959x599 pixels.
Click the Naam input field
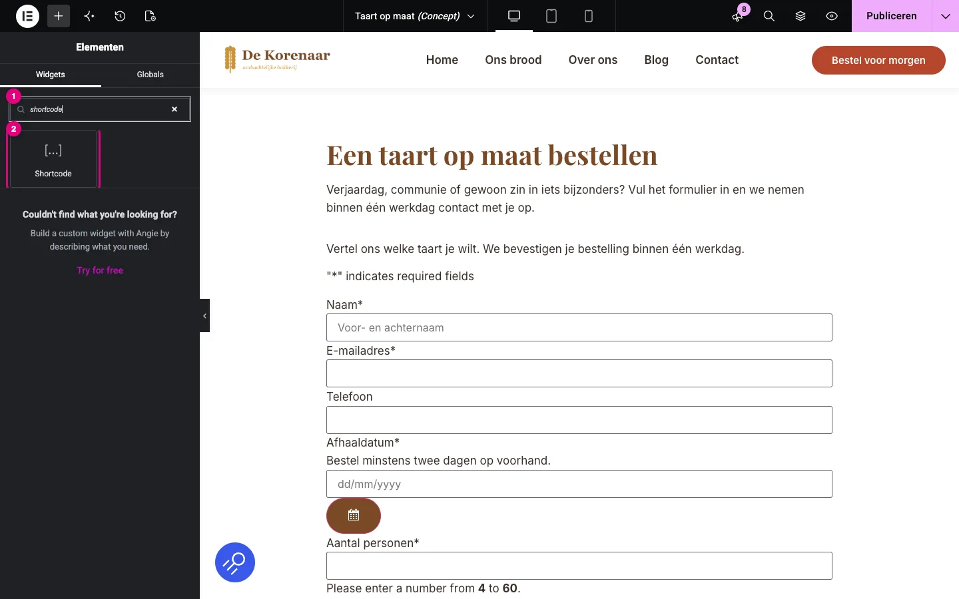pos(579,327)
